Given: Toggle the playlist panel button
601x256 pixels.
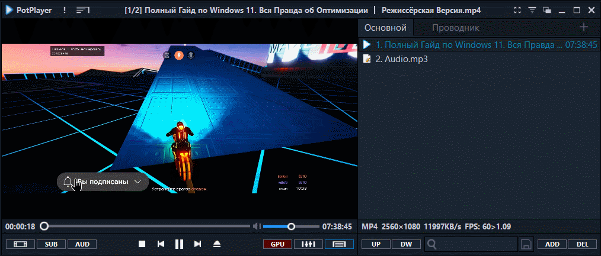Looking at the screenshot, I should pyautogui.click(x=339, y=244).
